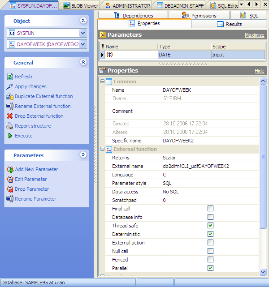Viewport: 269px width, 287px height.
Task: Click the properties vertical scrollbar thumb
Action: point(263,157)
